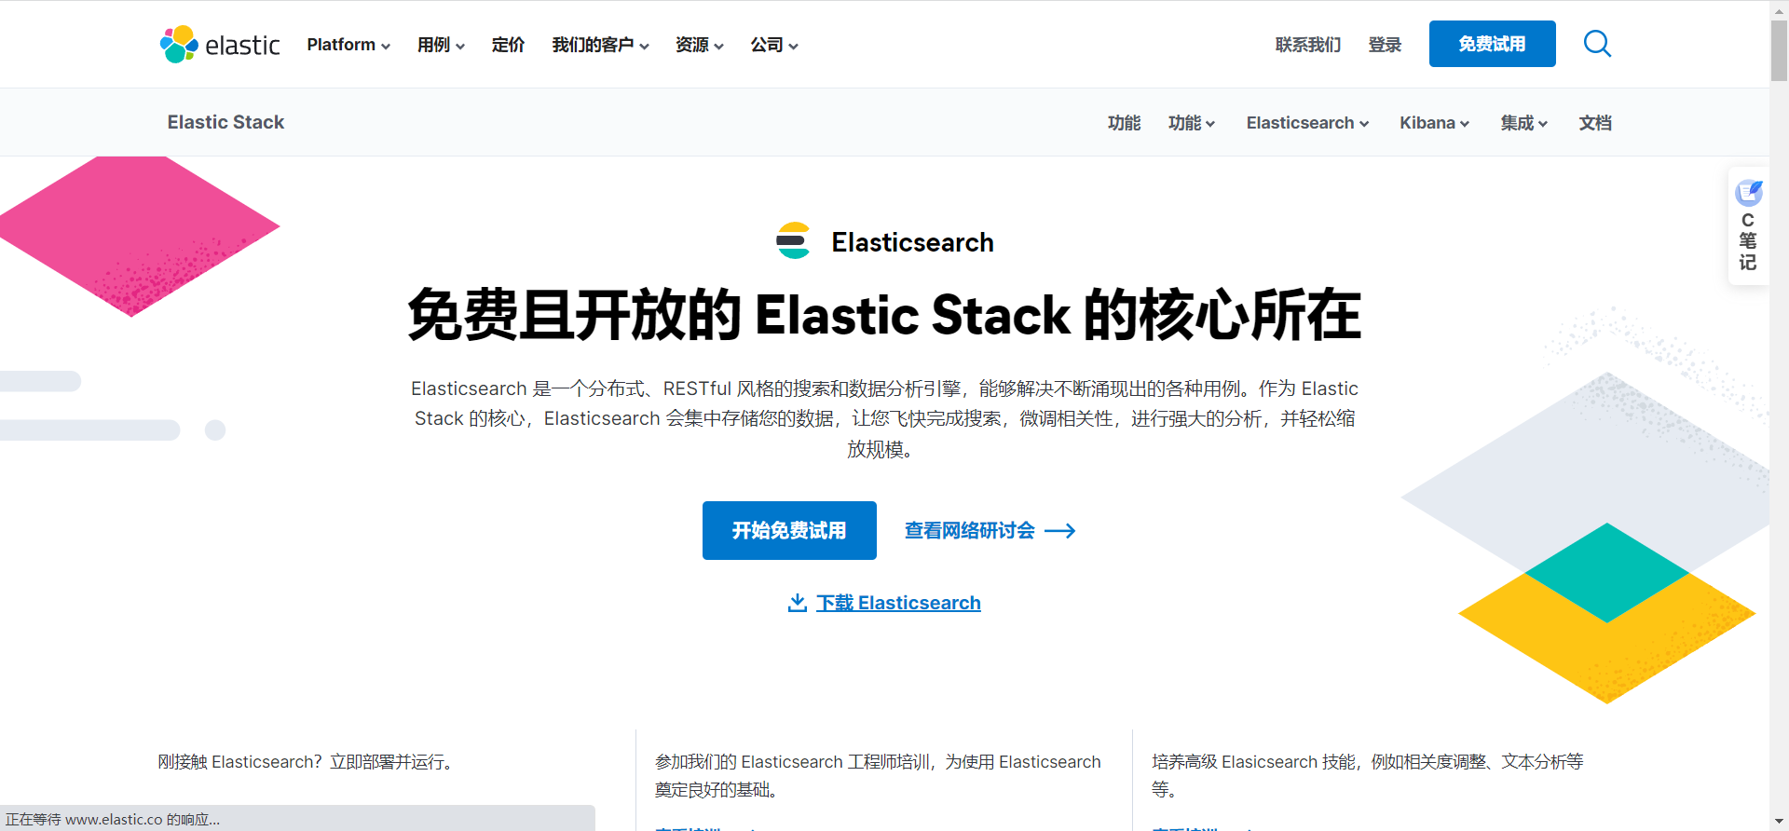Expand the 公司 dropdown menu
The width and height of the screenshot is (1789, 831).
coord(774,45)
